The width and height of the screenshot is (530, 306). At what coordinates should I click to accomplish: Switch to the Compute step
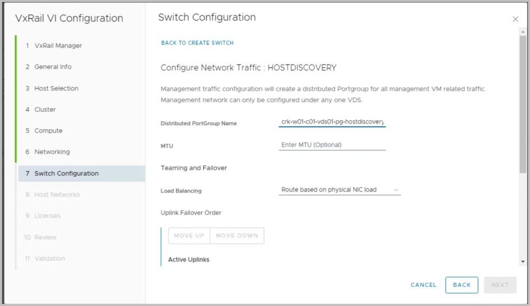[48, 131]
